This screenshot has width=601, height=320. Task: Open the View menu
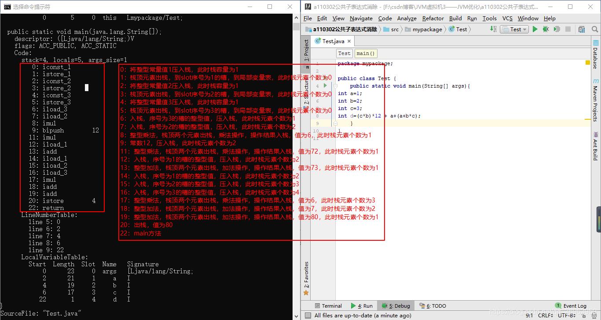338,18
